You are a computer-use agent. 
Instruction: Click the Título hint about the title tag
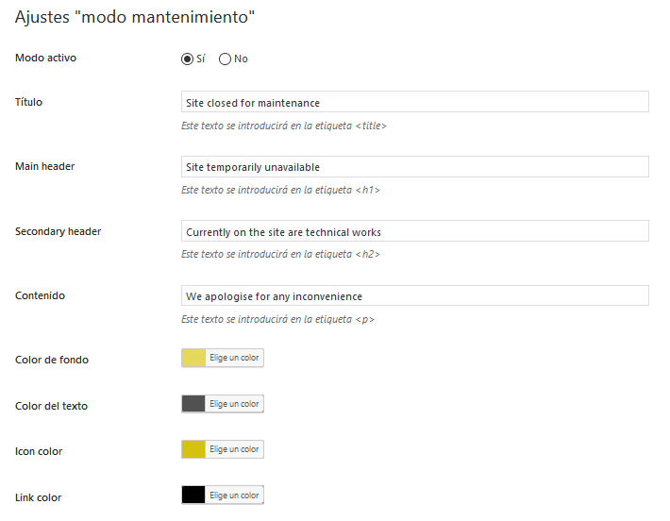[x=284, y=126]
